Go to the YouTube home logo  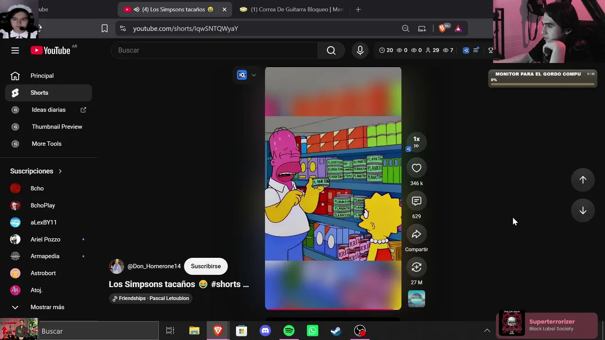click(x=51, y=51)
